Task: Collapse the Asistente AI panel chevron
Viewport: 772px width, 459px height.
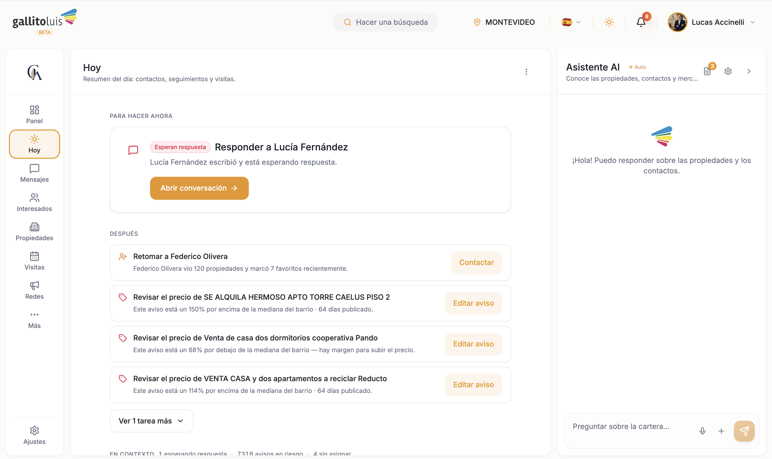Action: click(x=748, y=72)
